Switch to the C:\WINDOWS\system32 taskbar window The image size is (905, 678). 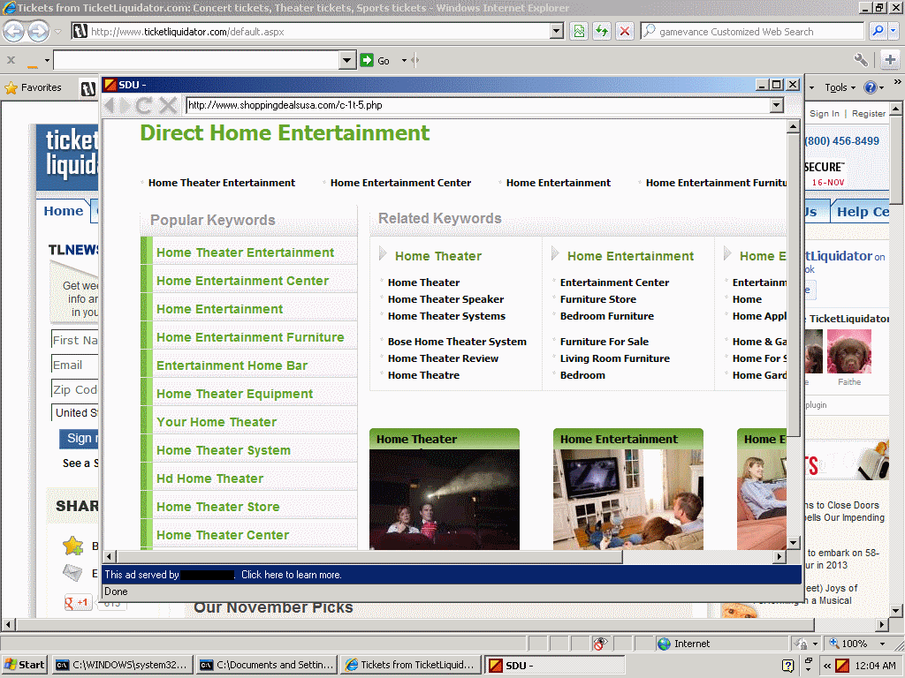(x=122, y=665)
